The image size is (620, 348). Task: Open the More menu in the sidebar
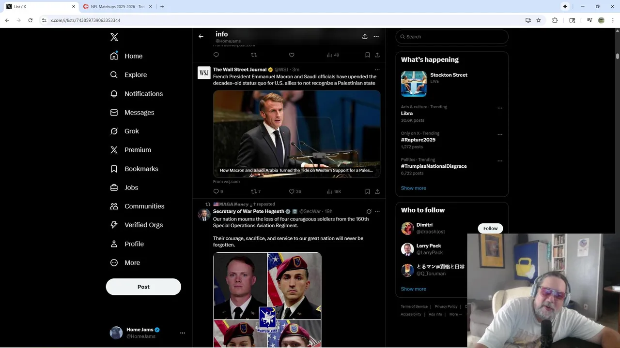point(125,263)
